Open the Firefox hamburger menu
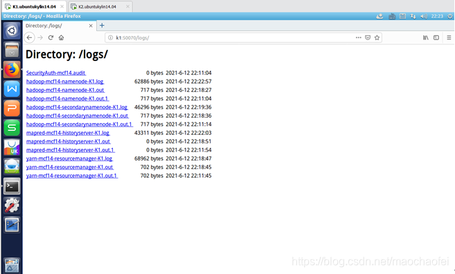 pos(449,37)
